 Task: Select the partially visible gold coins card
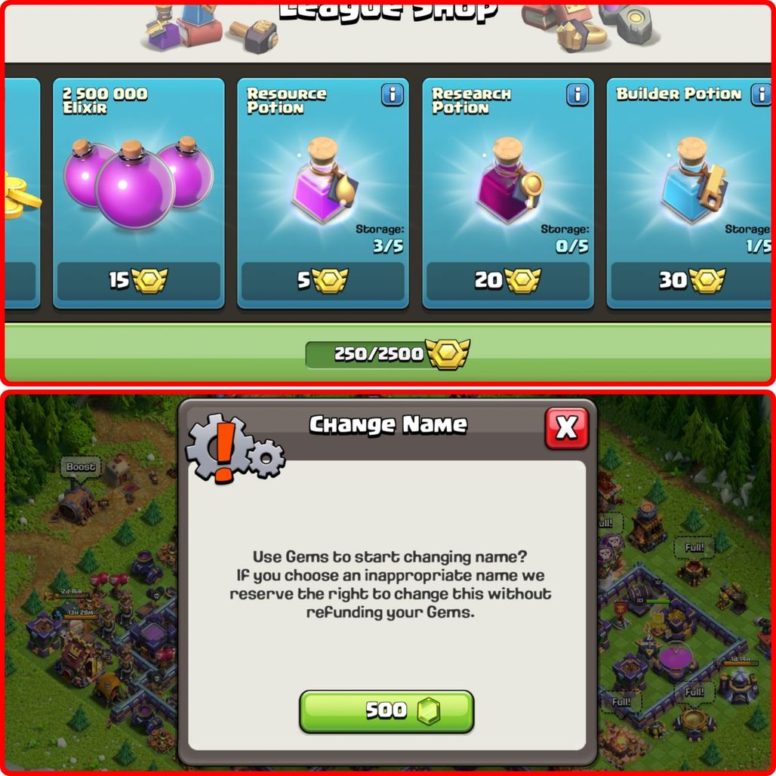(x=22, y=193)
